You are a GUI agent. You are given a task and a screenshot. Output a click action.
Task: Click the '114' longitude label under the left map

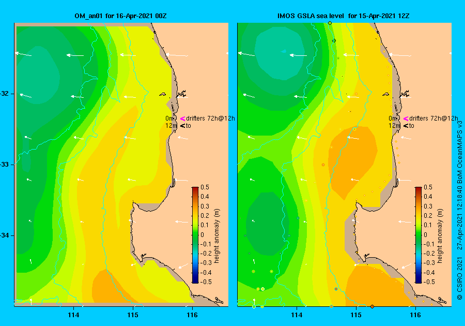(73, 315)
